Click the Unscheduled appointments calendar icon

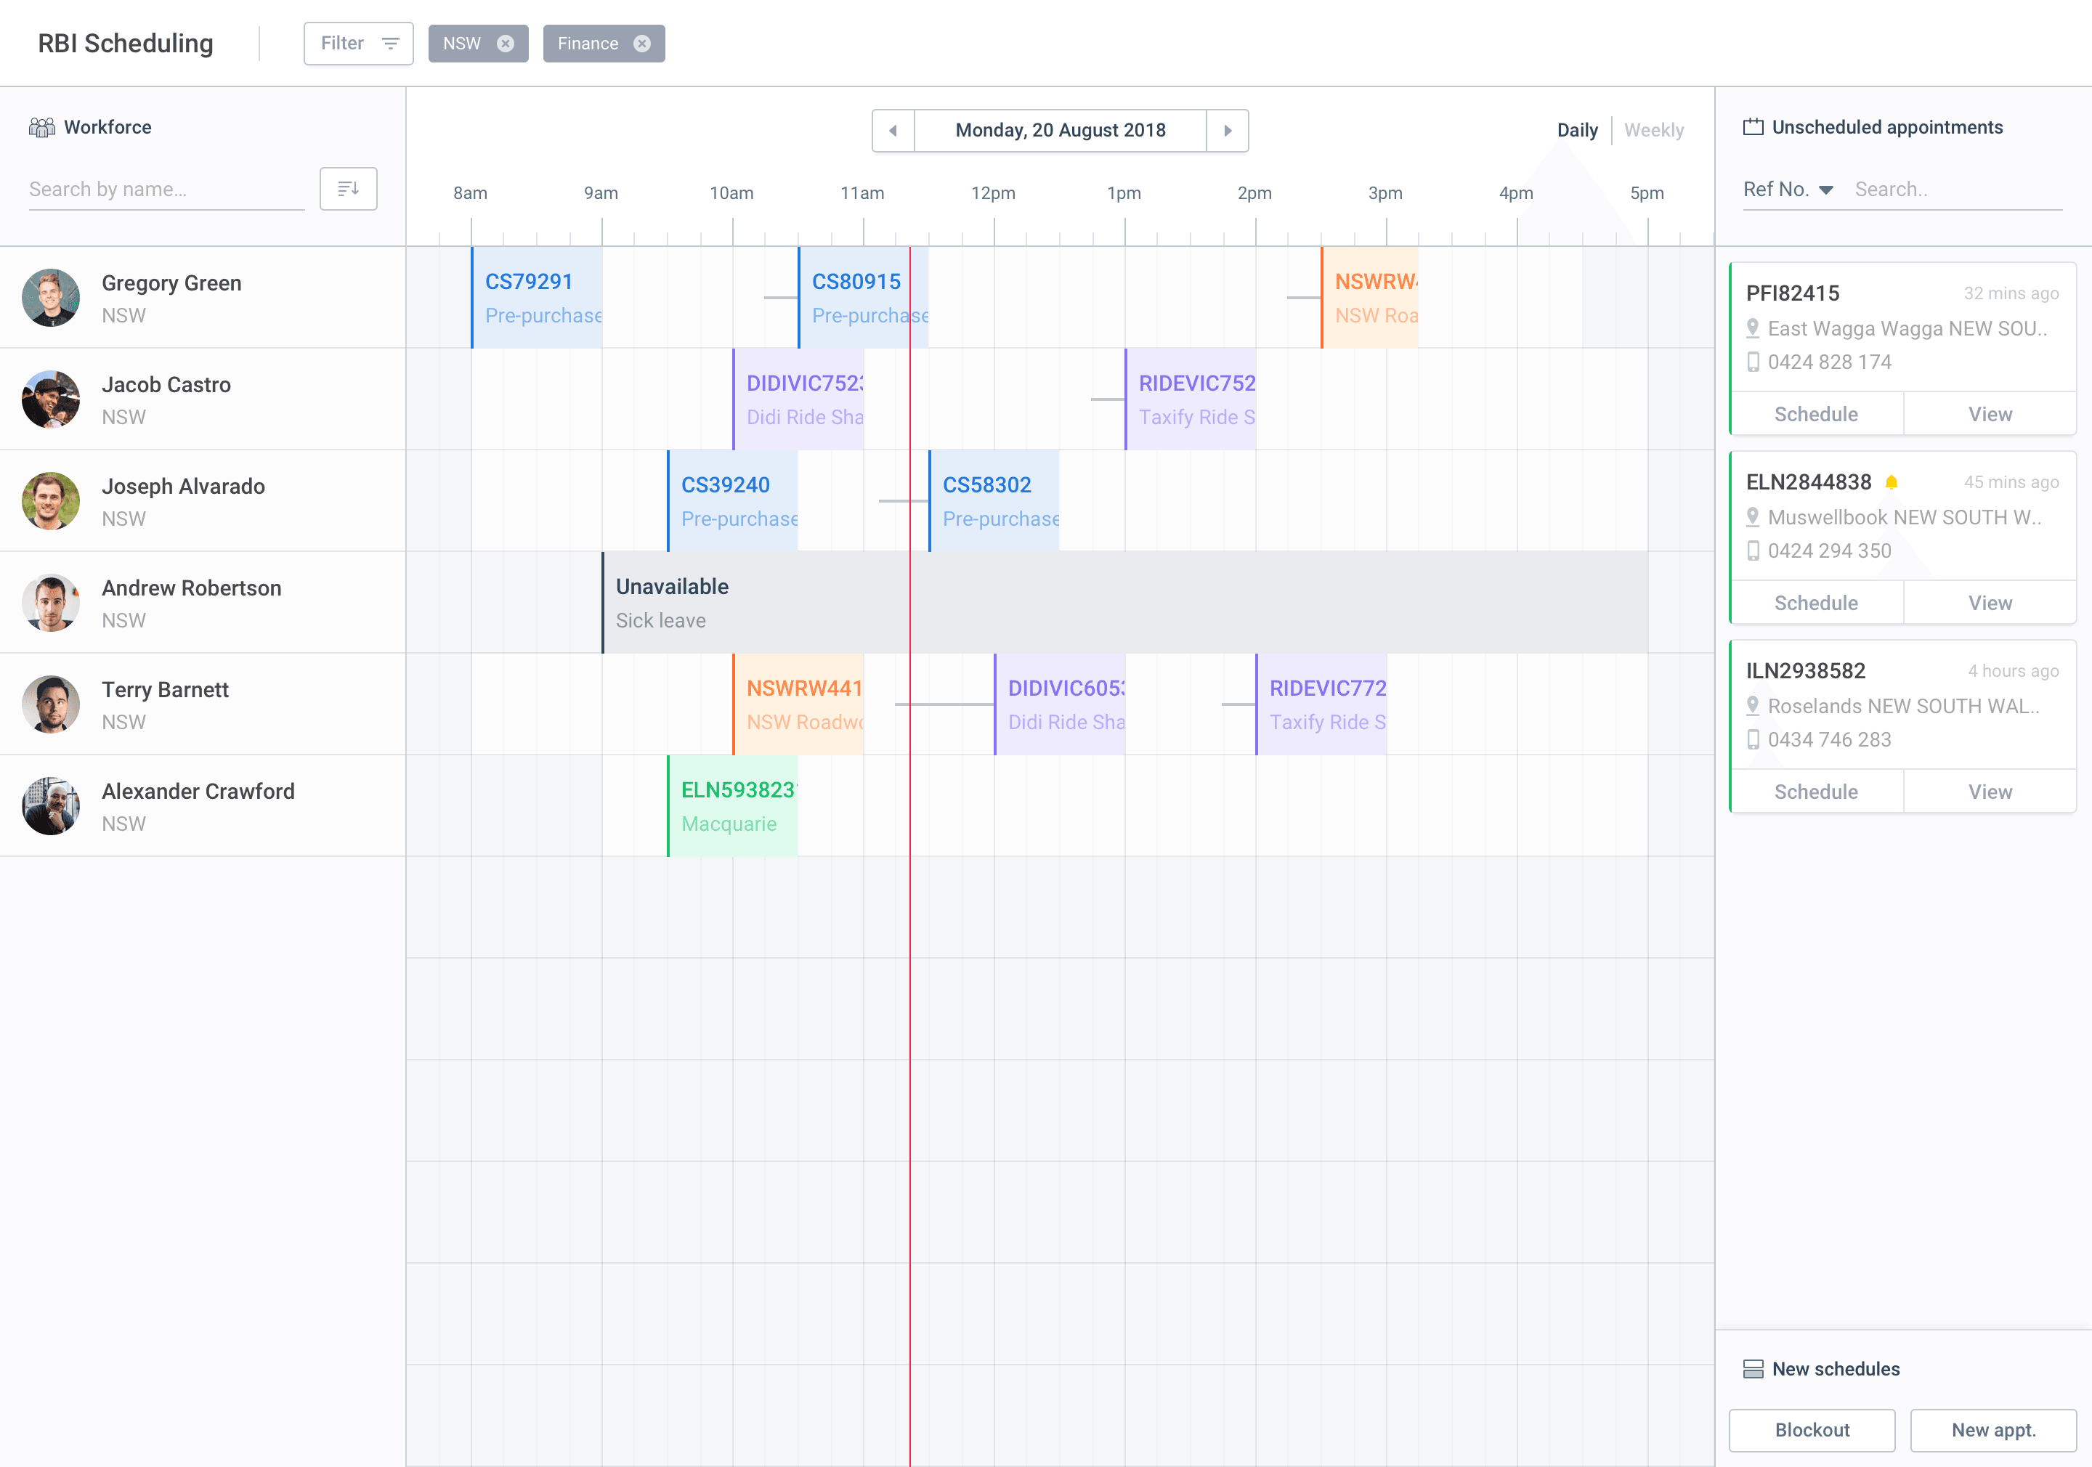(x=1753, y=126)
